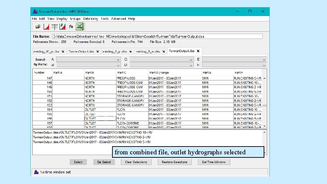Click pathname table scrollbar up arrow
Image resolution: width=327 pixels, height=184 pixels.
click(264, 78)
